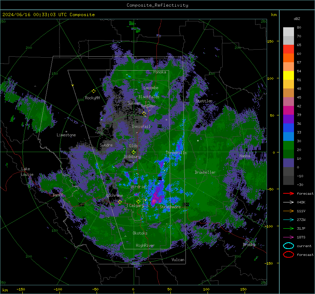Screen dimensions: 315x294
Task: Click the Drumheller label on the map
Action: 205,172
